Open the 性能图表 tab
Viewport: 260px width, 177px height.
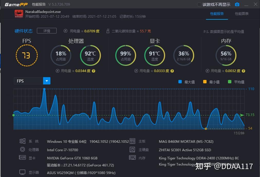coord(242,14)
